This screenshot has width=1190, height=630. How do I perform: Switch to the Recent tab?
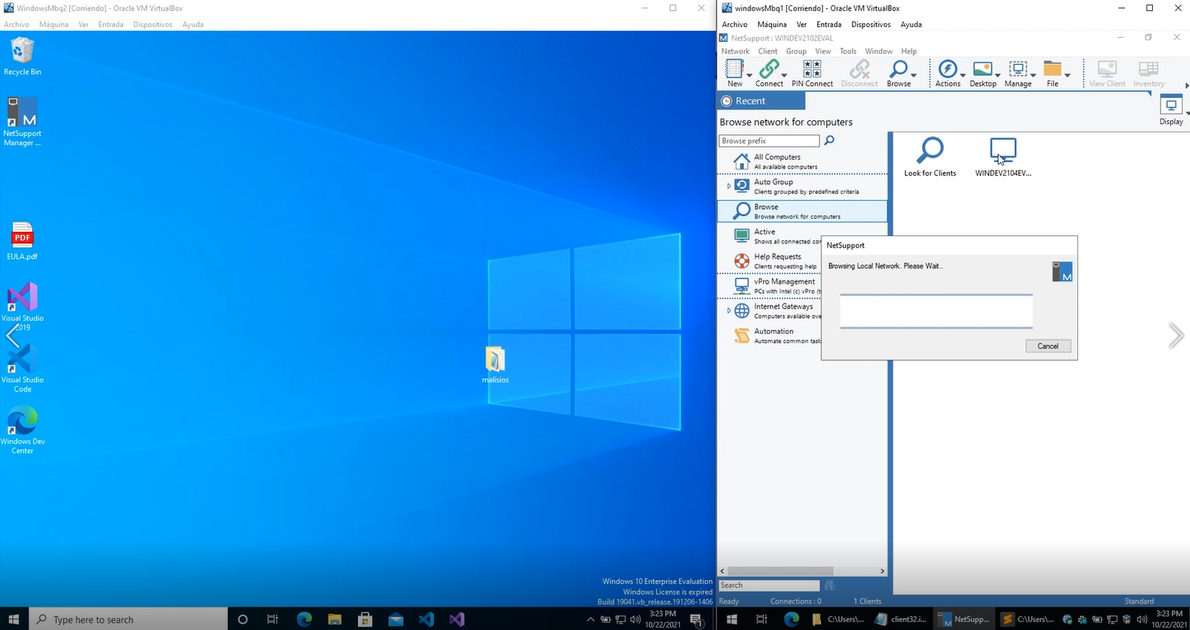click(x=761, y=100)
